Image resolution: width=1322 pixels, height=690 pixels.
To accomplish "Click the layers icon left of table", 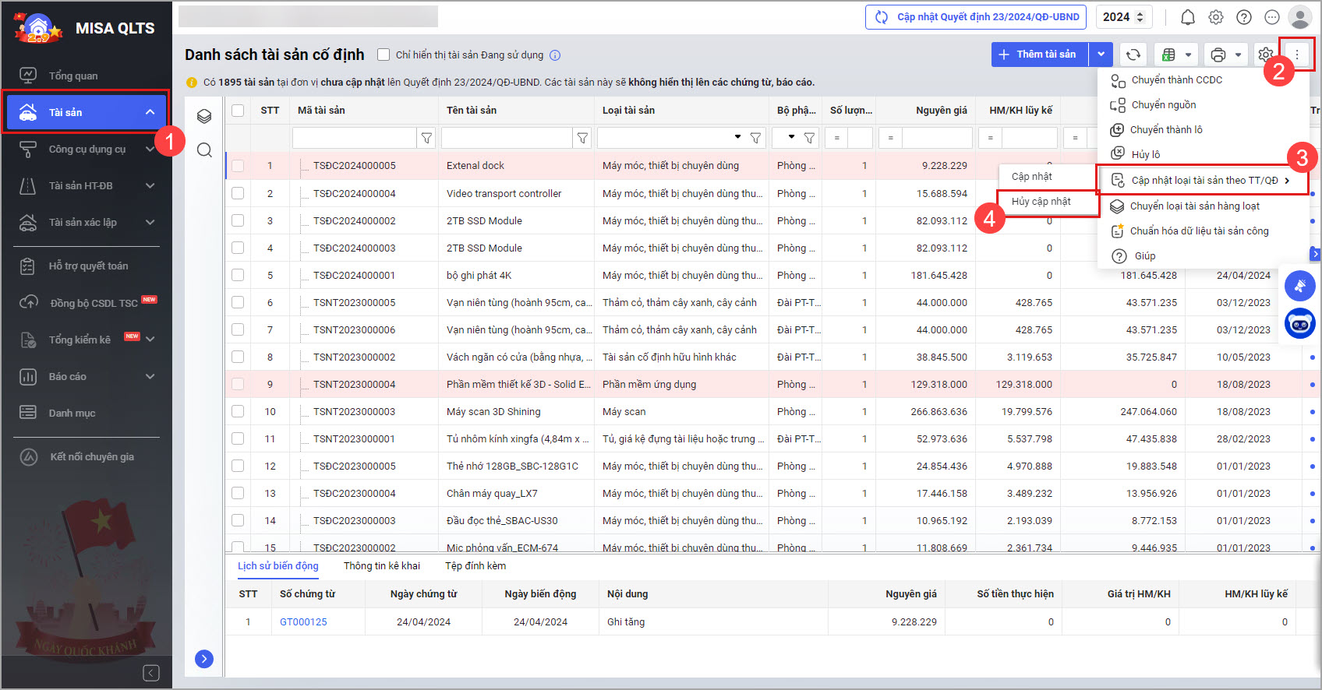I will 204,116.
